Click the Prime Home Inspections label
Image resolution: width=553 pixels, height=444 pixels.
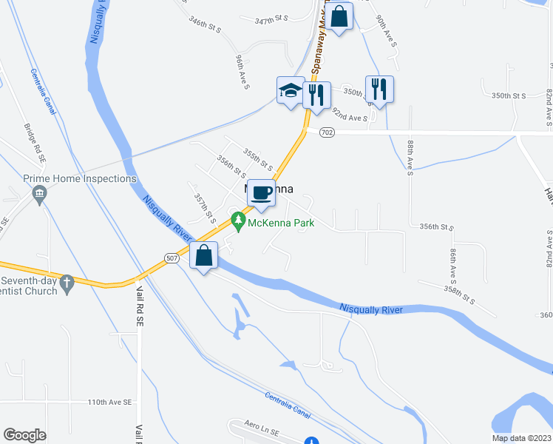point(80,178)
